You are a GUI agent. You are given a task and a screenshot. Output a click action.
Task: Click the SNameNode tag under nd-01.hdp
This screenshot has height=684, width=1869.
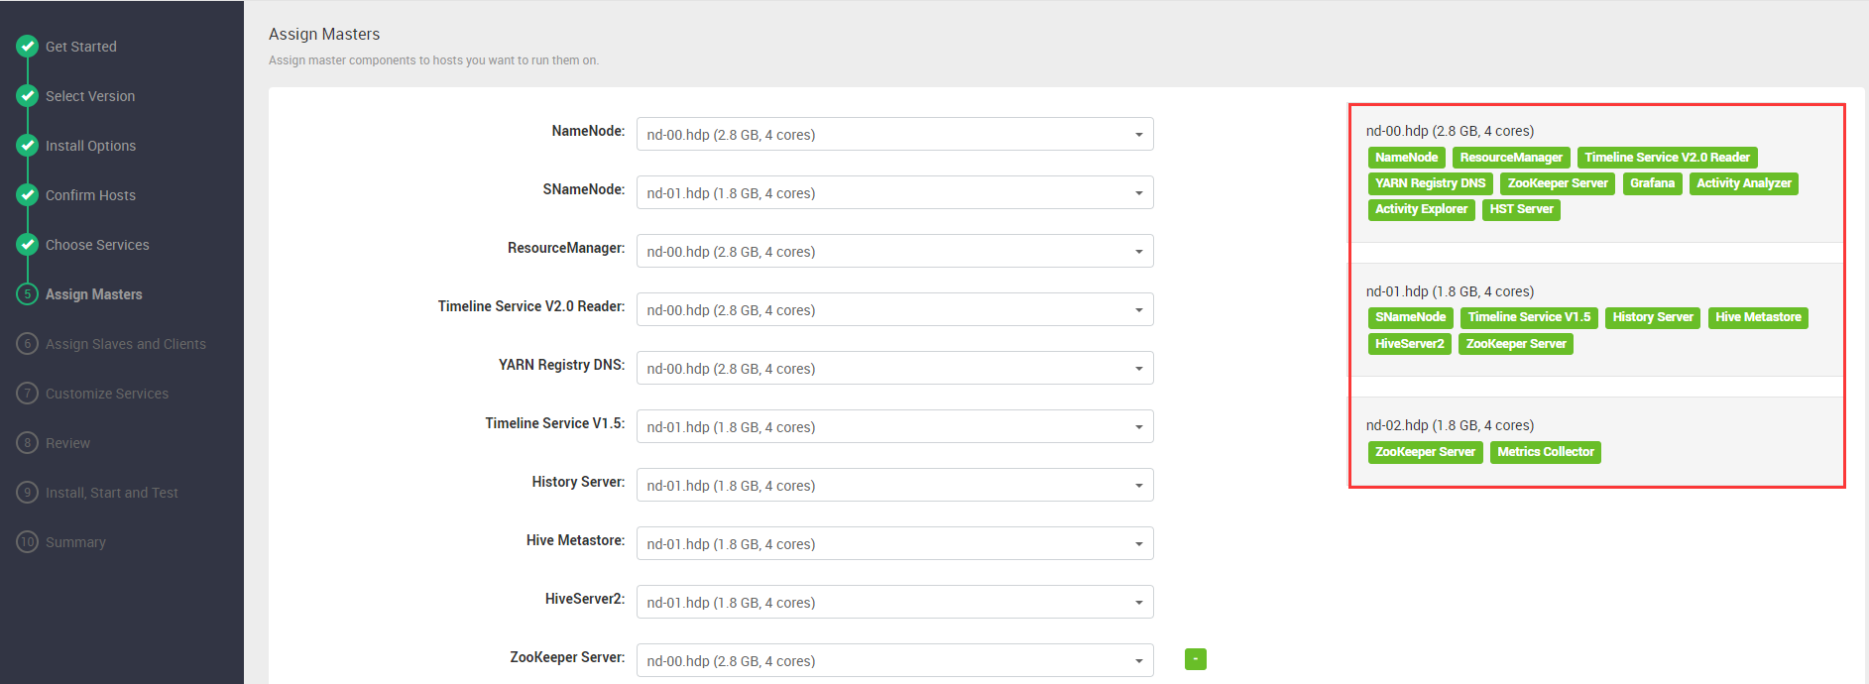click(1410, 317)
